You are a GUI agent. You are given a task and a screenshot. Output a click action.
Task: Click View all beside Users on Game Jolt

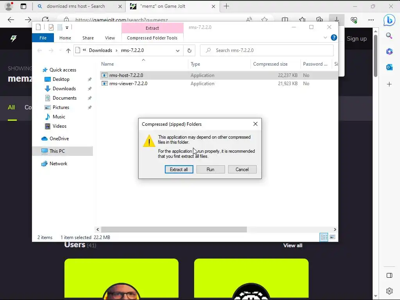pyautogui.click(x=293, y=245)
